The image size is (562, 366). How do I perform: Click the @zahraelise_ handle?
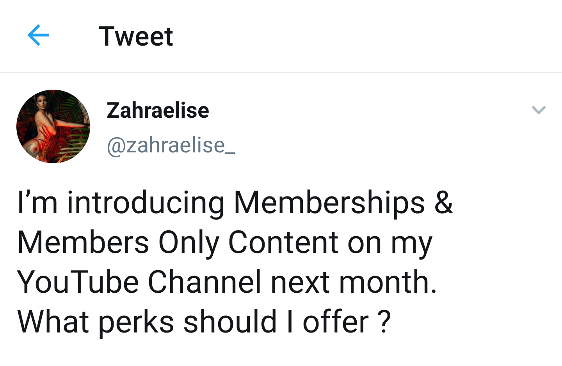click(171, 145)
